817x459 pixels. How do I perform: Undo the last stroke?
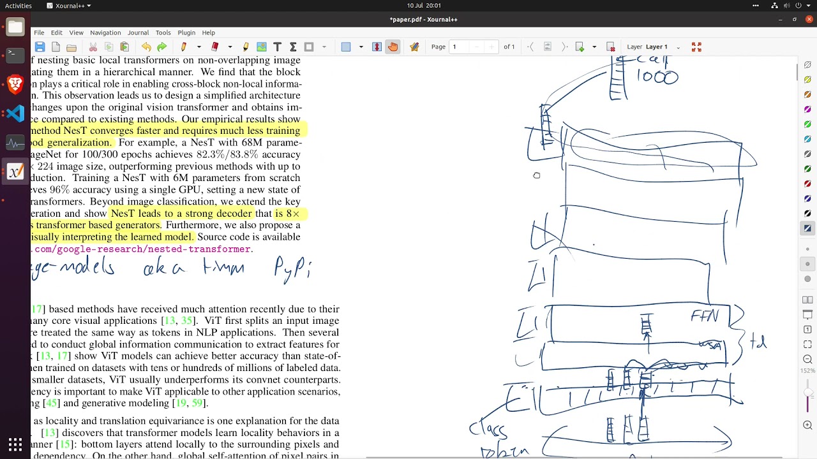coord(146,47)
